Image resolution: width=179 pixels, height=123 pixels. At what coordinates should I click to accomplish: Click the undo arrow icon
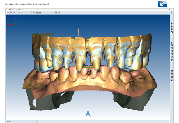tap(25, 12)
